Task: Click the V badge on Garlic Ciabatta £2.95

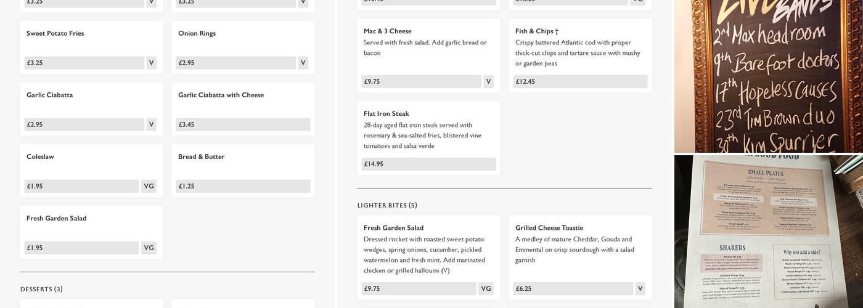Action: (151, 124)
